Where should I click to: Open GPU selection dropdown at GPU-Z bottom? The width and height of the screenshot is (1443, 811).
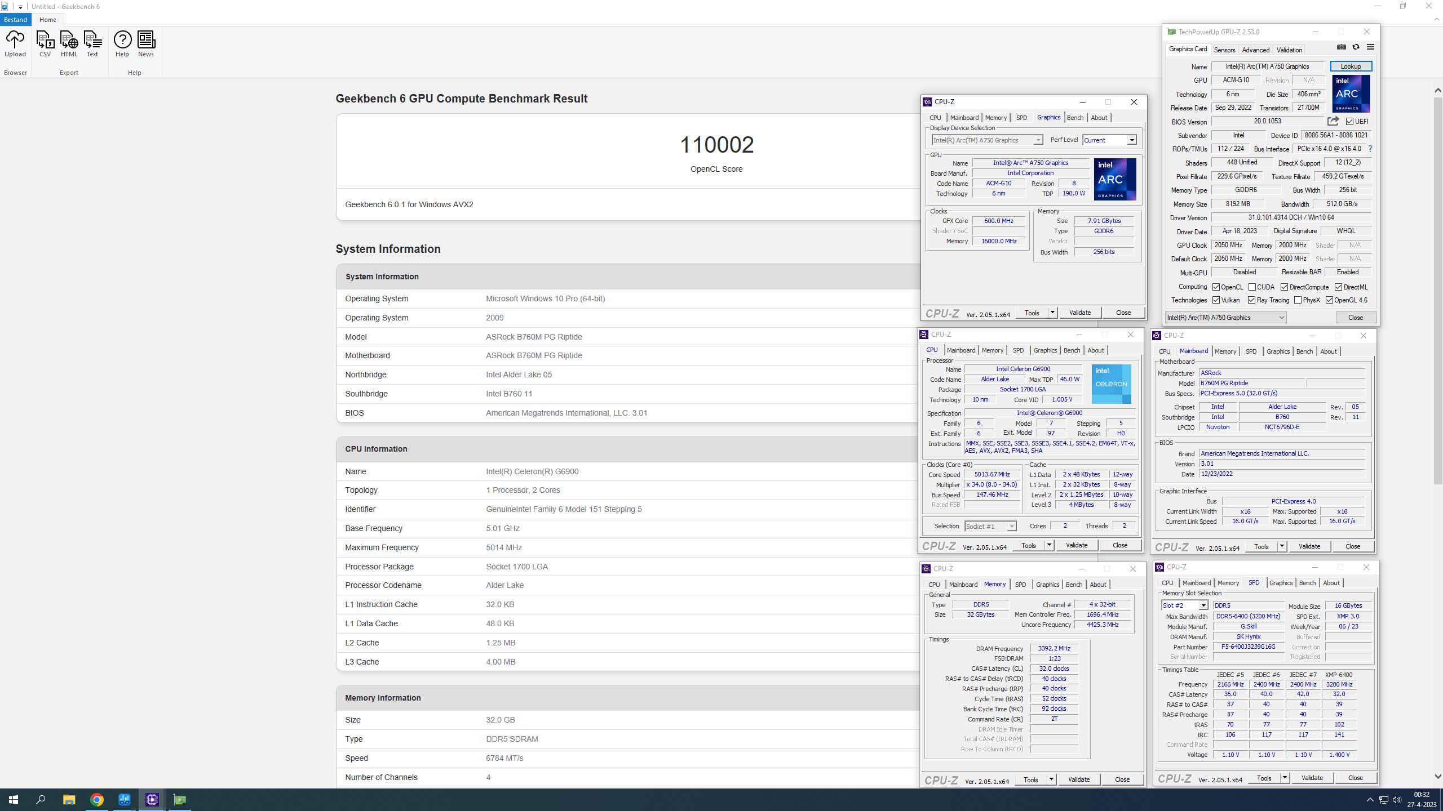click(x=1225, y=318)
